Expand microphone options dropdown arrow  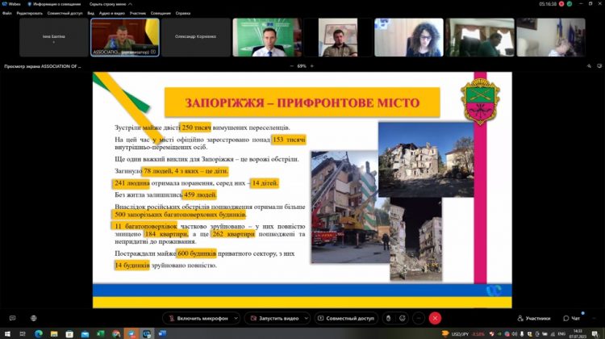pos(234,318)
